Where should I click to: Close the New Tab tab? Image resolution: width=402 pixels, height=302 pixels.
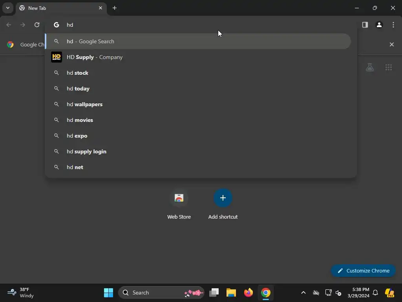pos(100,8)
